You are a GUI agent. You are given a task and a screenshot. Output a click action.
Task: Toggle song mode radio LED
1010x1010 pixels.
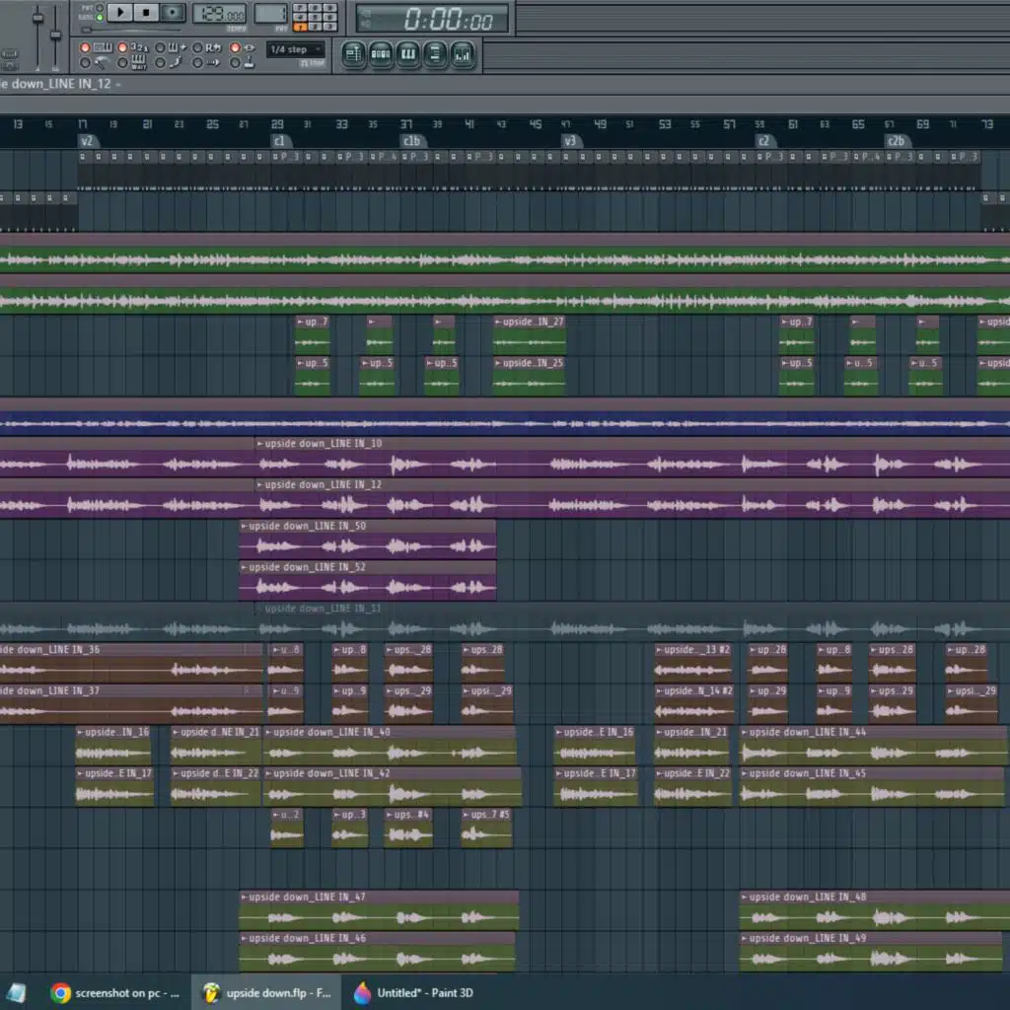pyautogui.click(x=100, y=18)
